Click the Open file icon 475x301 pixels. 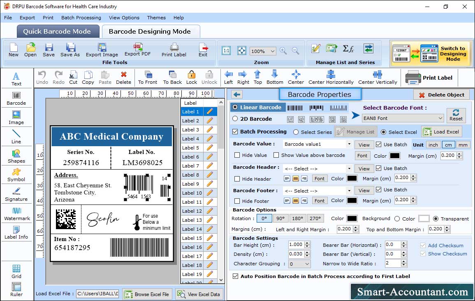pyautogui.click(x=30, y=50)
